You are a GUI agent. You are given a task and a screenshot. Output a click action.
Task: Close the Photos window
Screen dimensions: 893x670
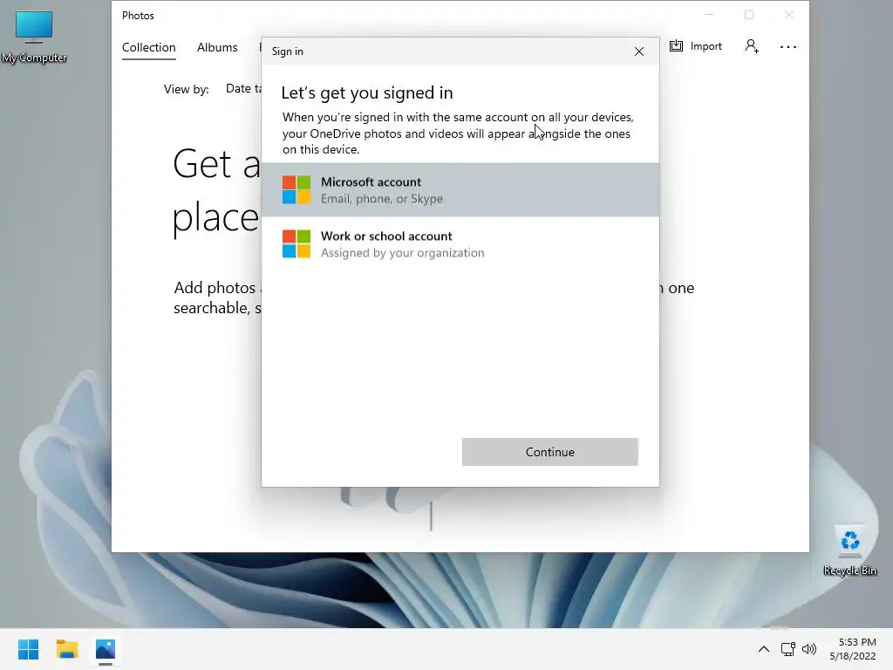788,15
